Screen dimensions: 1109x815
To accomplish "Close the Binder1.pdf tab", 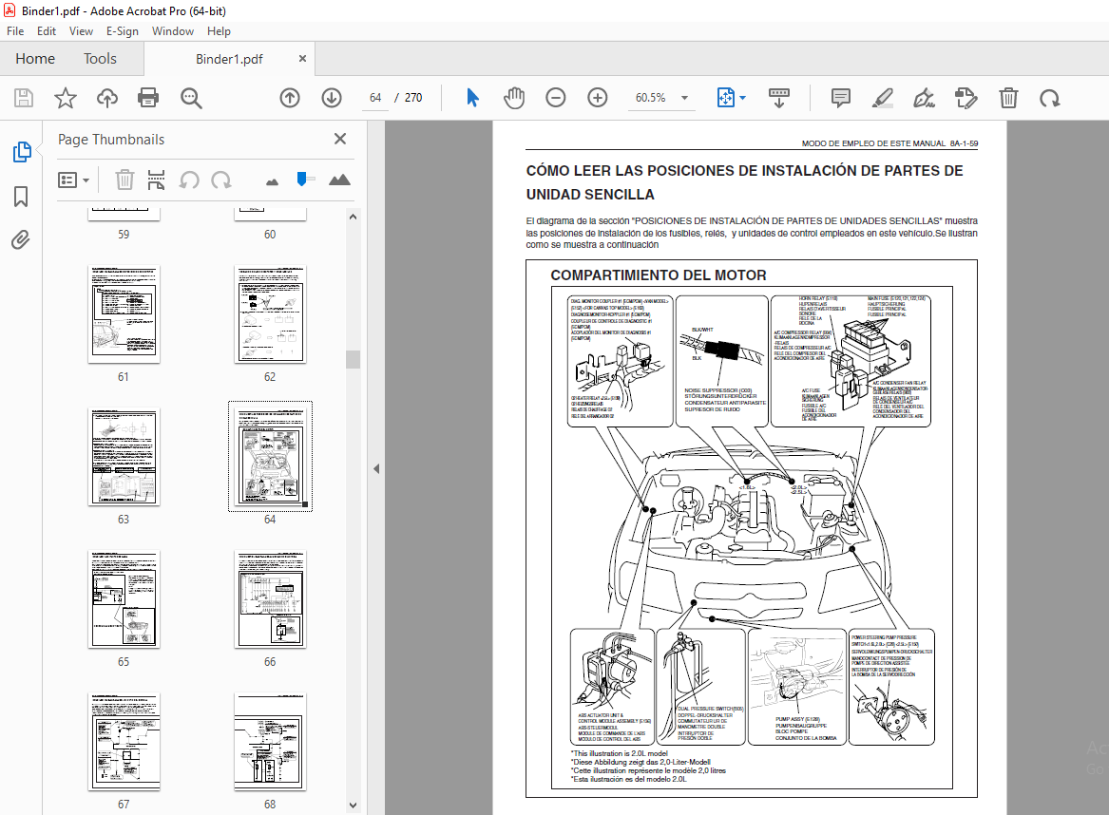I will tap(303, 59).
